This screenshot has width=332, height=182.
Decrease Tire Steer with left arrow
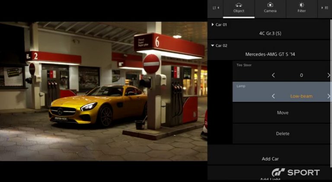(273, 75)
